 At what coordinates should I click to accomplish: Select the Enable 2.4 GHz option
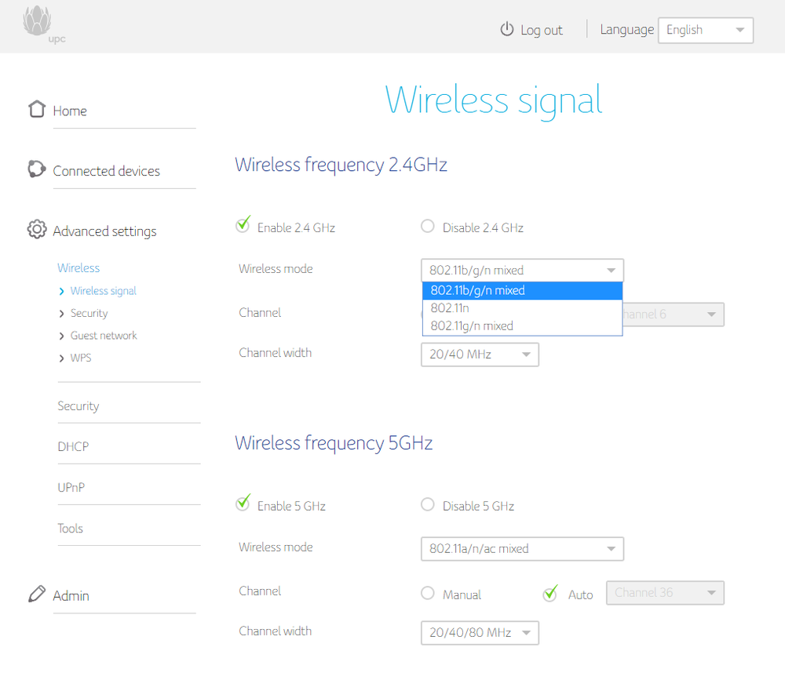[243, 226]
